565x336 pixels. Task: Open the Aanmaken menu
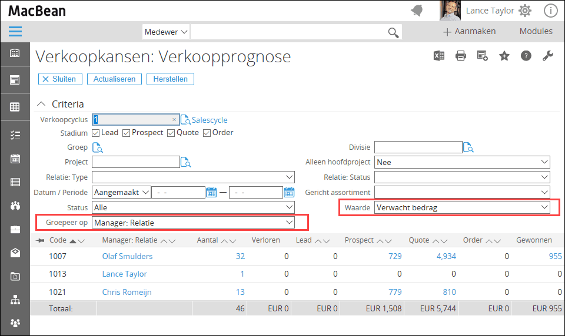point(470,31)
